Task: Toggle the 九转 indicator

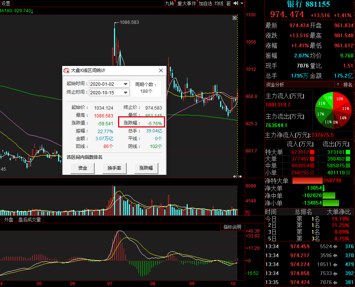Action: (169, 3)
